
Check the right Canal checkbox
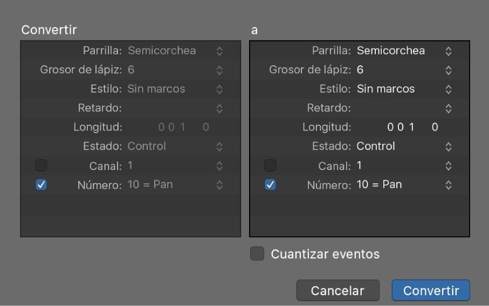click(x=271, y=166)
